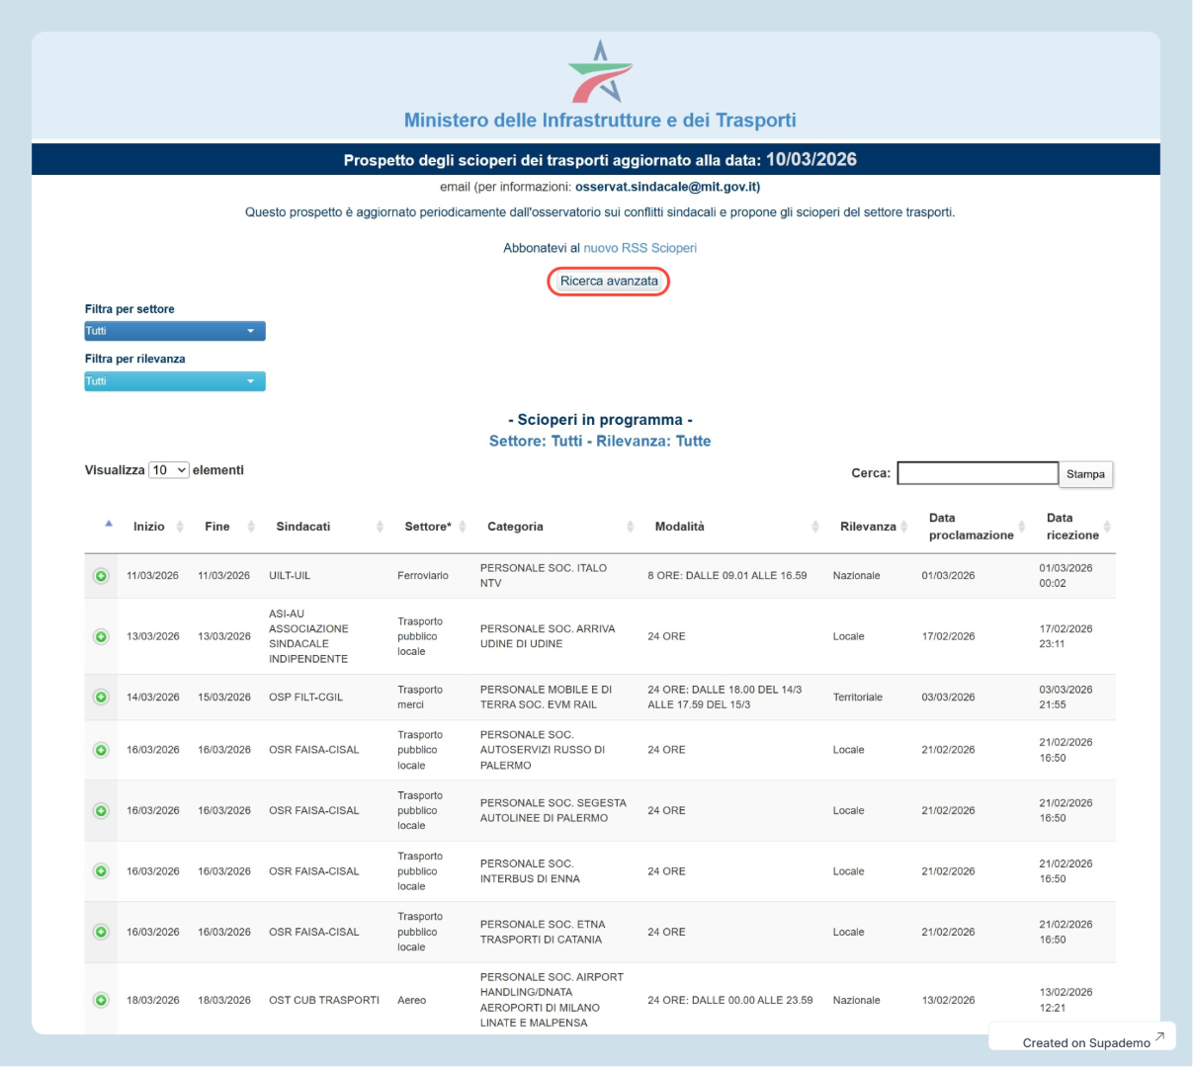Click 'Settore: Tutti - Rilevanza: Tutte' subtitle
The height and width of the screenshot is (1067, 1193).
coord(600,442)
